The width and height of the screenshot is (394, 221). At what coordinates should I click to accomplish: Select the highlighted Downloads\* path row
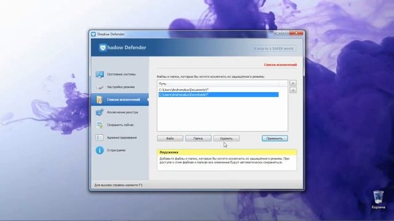[219, 95]
